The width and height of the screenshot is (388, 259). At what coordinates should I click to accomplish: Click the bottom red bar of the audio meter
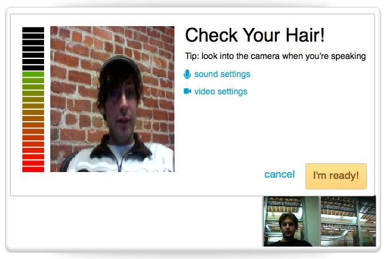(33, 170)
